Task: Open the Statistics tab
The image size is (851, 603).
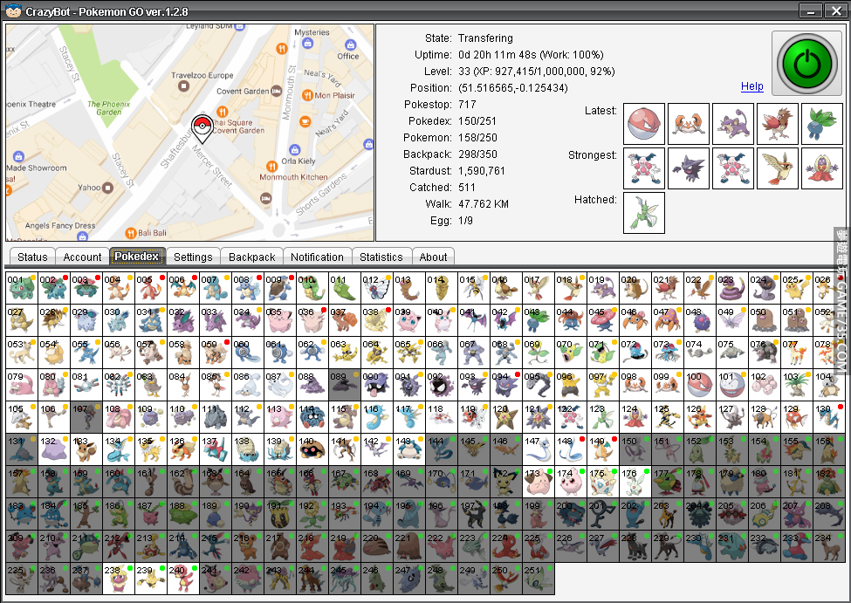Action: pos(381,257)
